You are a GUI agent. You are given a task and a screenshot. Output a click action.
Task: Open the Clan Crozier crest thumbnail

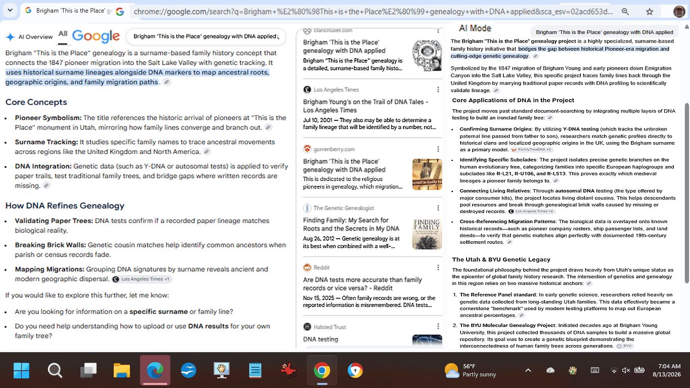pyautogui.click(x=427, y=55)
